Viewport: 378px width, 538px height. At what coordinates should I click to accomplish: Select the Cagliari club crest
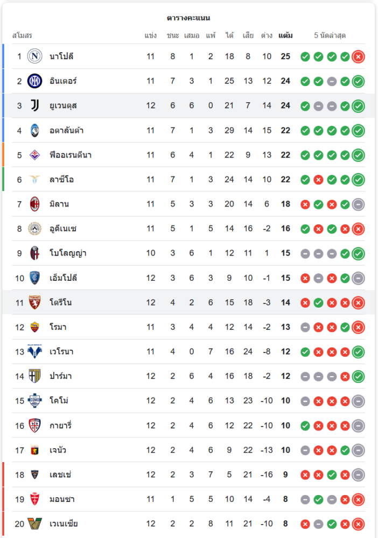click(35, 426)
